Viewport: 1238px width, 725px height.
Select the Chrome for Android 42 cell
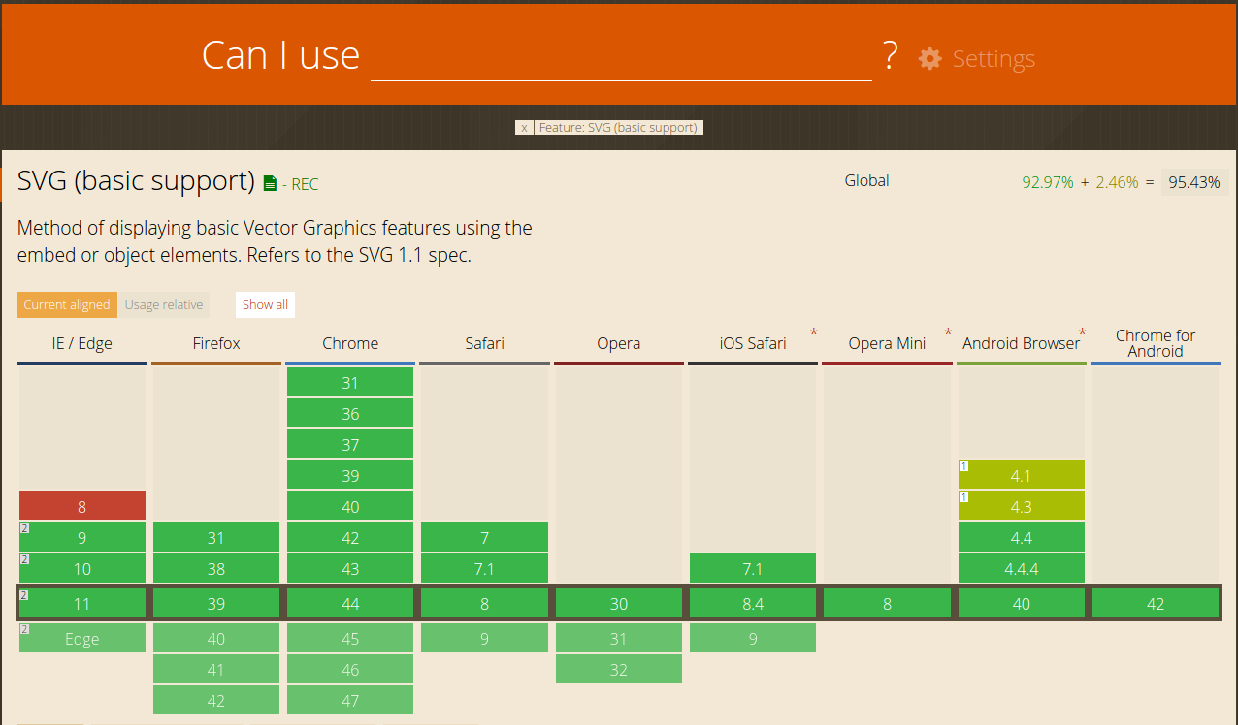pos(1156,603)
